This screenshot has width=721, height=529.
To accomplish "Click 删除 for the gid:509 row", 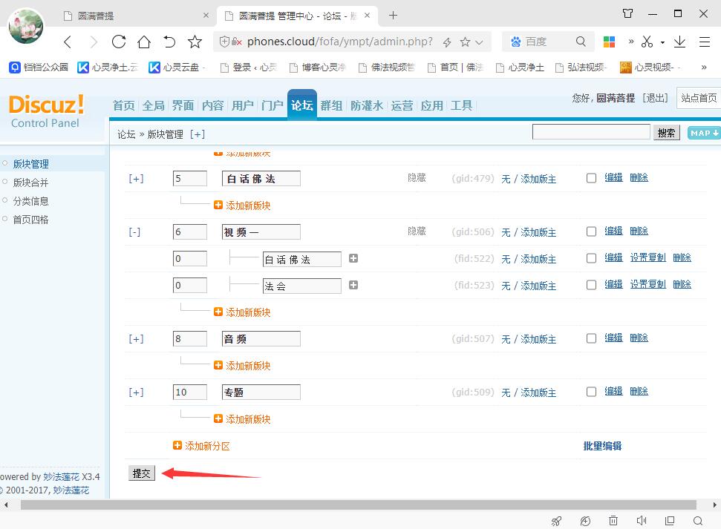I will coord(639,391).
